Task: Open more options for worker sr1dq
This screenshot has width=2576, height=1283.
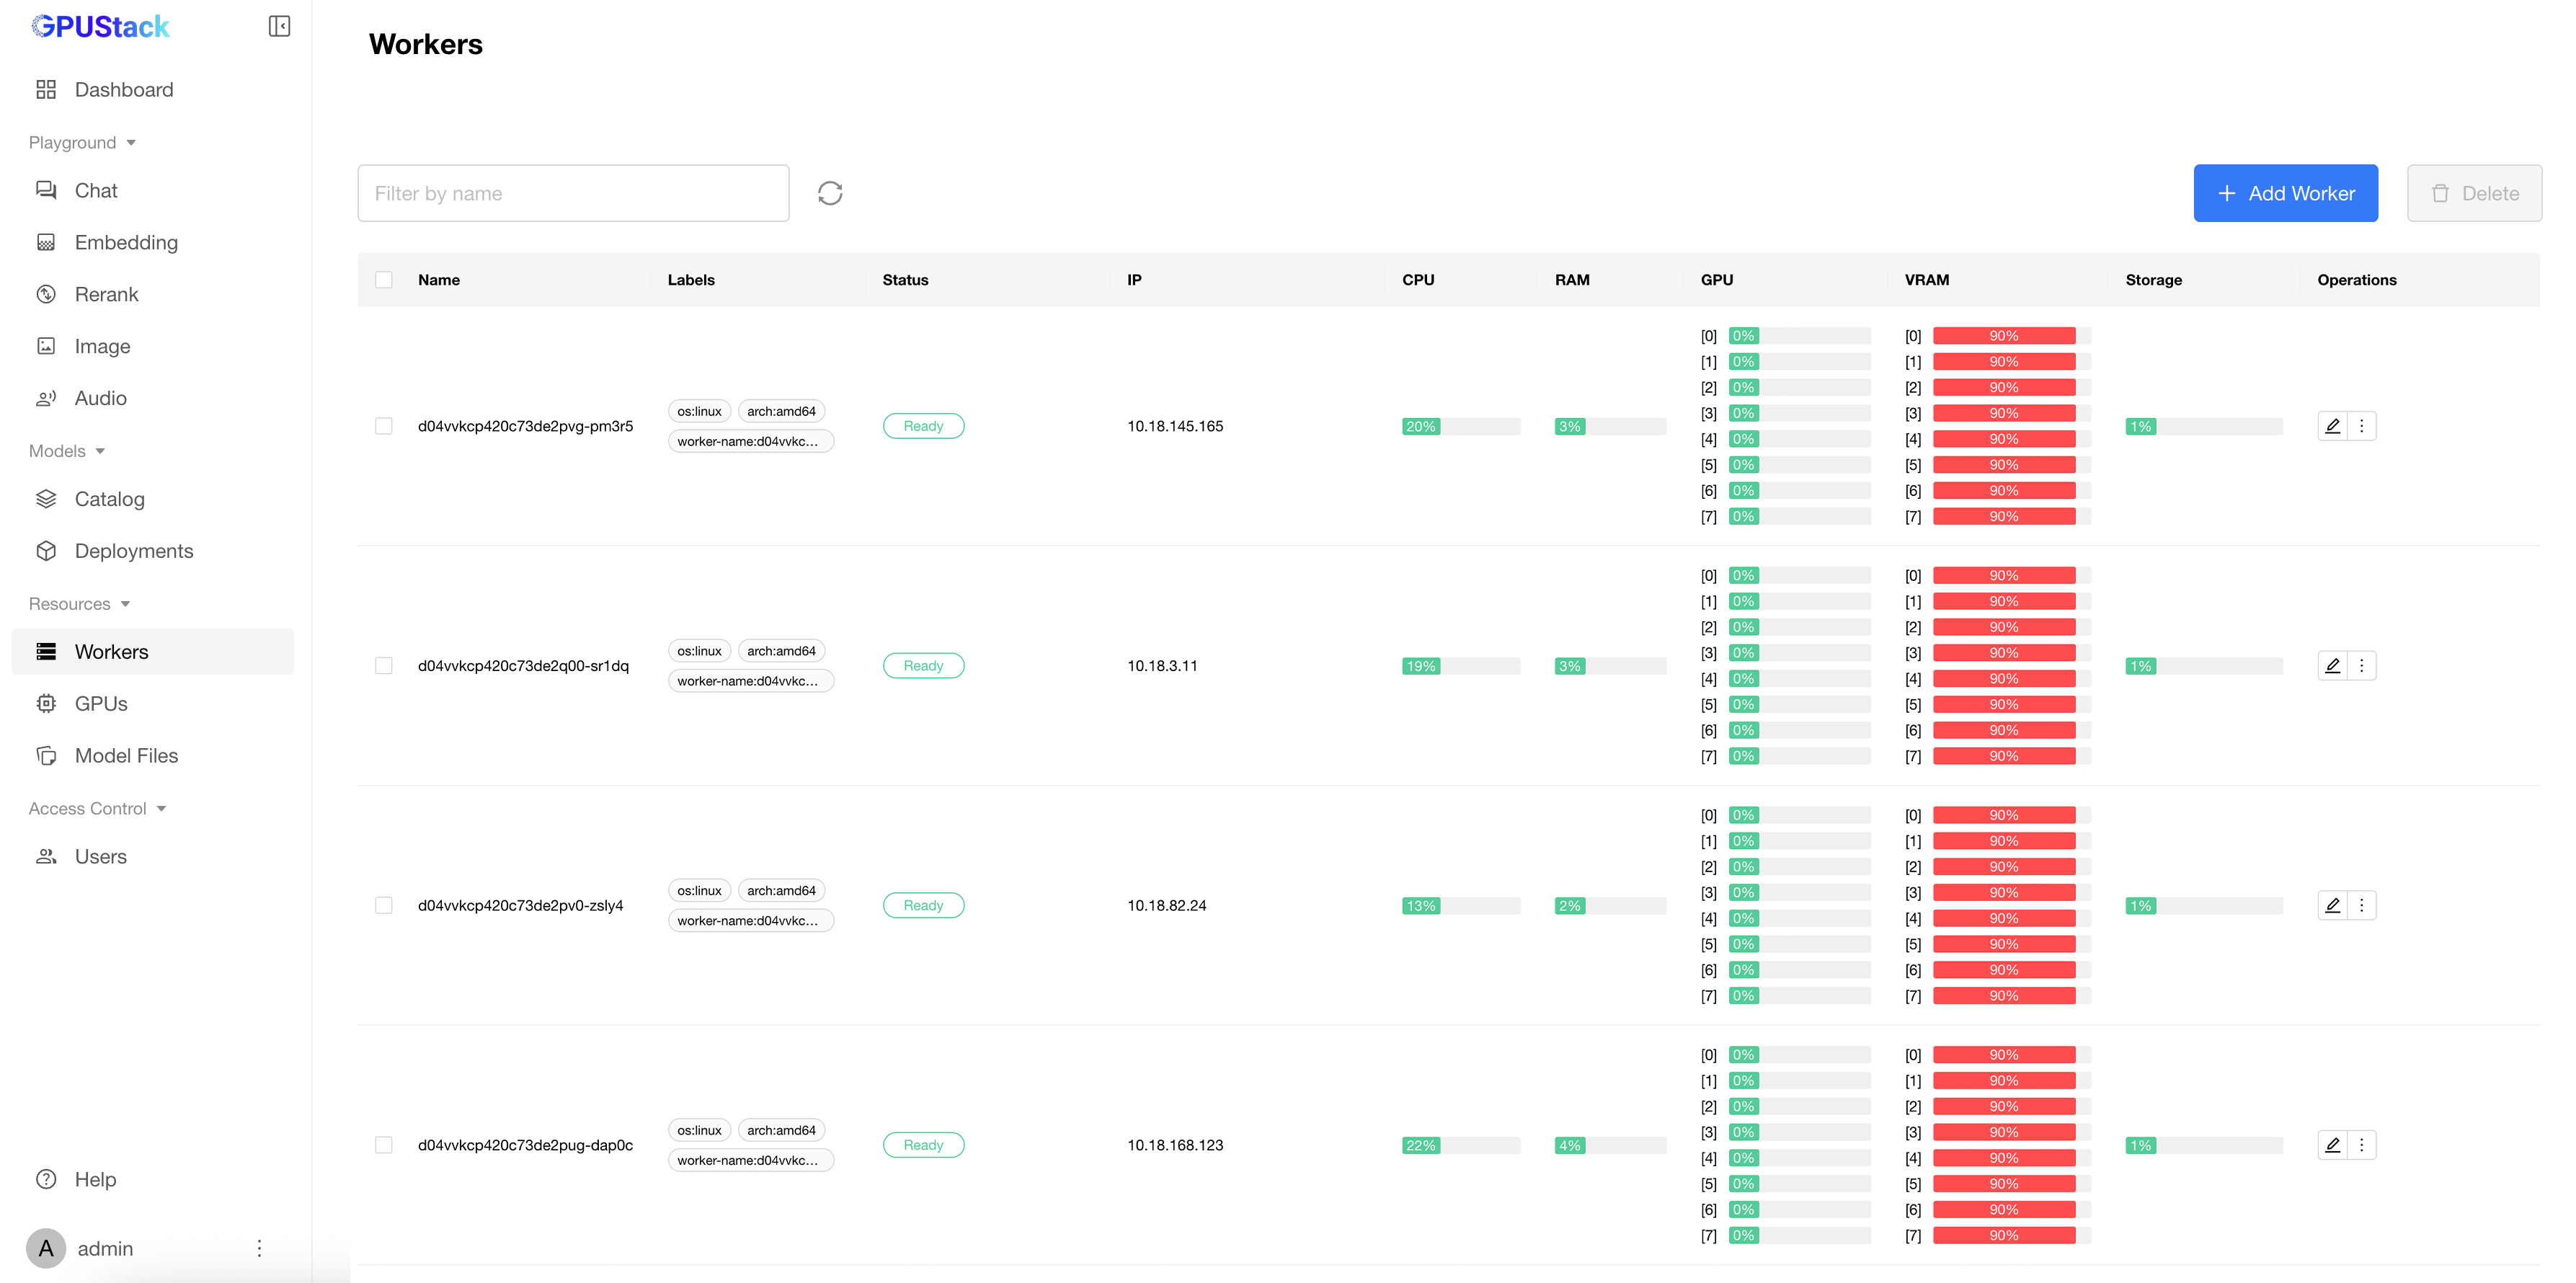Action: [x=2361, y=666]
